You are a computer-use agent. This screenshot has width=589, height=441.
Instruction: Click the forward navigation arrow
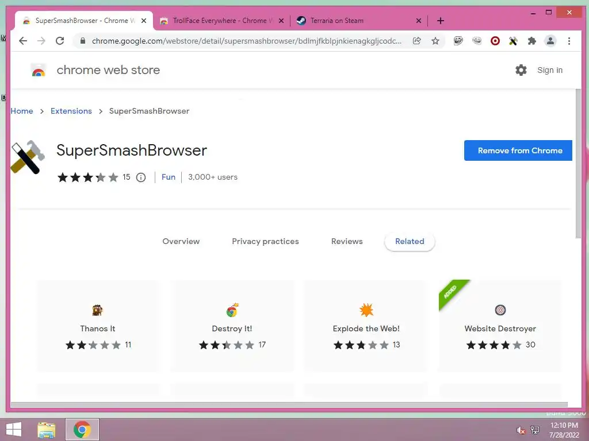(x=41, y=41)
